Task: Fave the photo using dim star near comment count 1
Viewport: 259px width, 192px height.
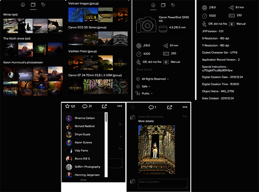Action: [133, 107]
